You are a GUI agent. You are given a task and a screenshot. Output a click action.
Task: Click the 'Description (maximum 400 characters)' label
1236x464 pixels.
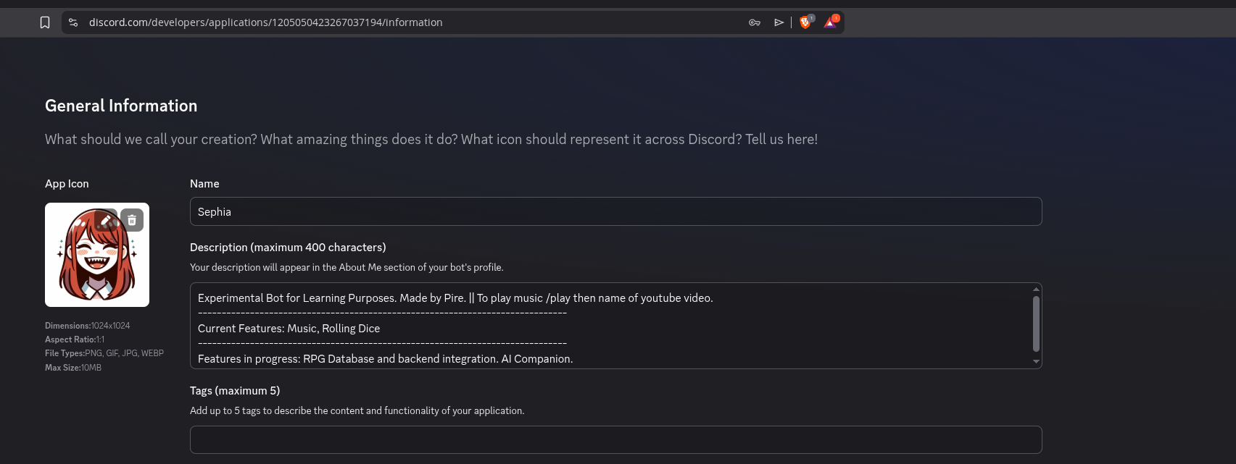(288, 248)
